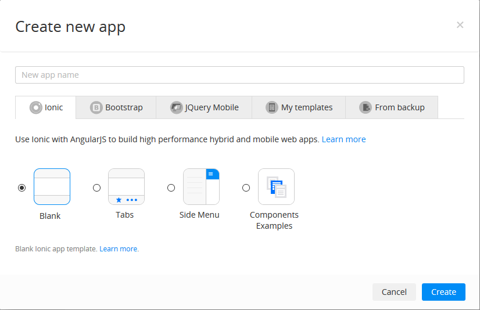Click the Side Menu label
Viewport: 480px width, 310px height.
199,215
